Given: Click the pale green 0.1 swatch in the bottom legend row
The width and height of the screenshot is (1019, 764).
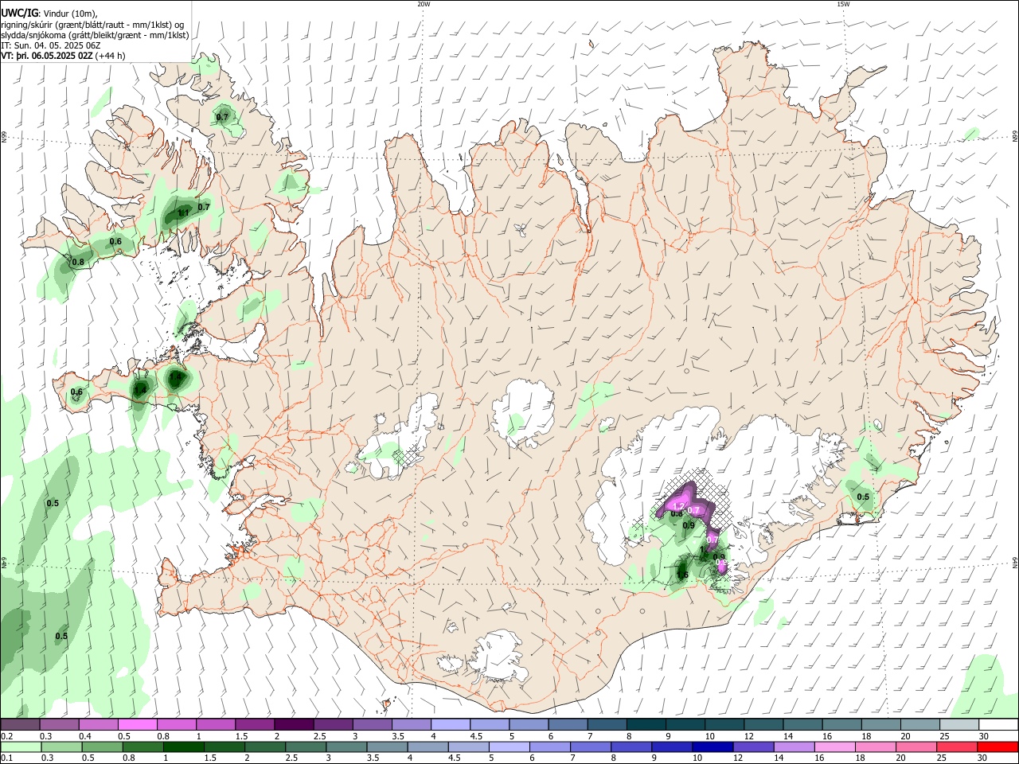Looking at the screenshot, I should 21,747.
